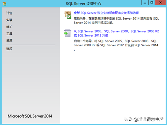This screenshot has height=125, width=167.
Task: Click the text 启动向导，在非群集环境中安装 description
Action: tap(116, 21)
